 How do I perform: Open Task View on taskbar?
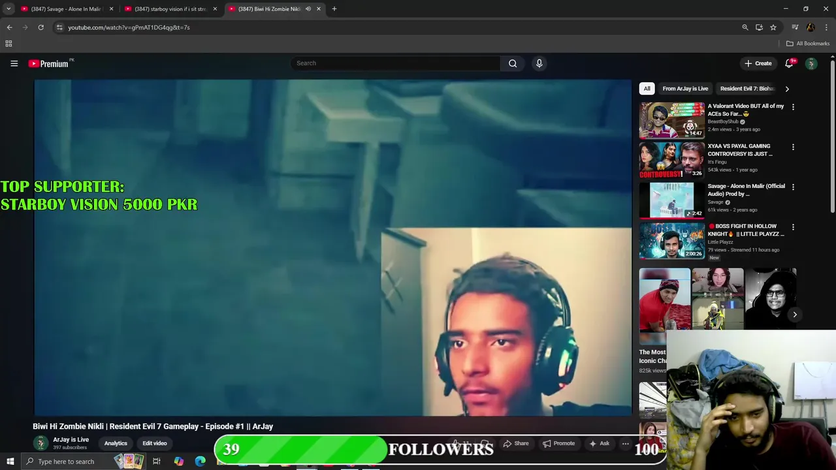tap(157, 462)
